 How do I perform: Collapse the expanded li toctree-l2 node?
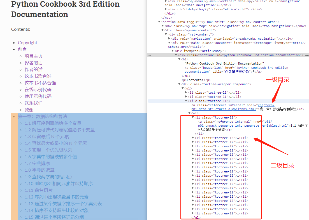(193, 117)
